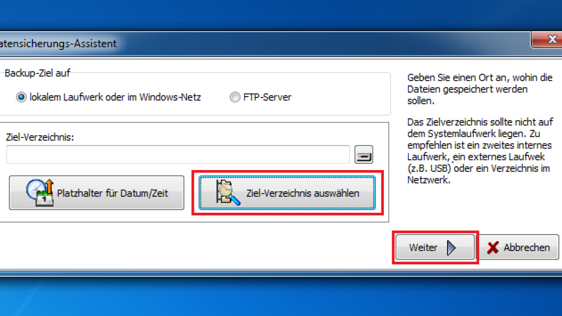Click the clock-calendar icon on the Platzhalter button
This screenshot has height=316, width=562.
tap(40, 192)
